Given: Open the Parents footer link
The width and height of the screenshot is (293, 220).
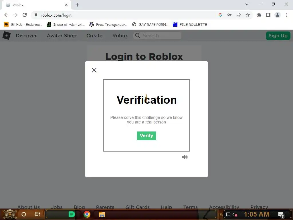Looking at the screenshot, I should coord(105,207).
